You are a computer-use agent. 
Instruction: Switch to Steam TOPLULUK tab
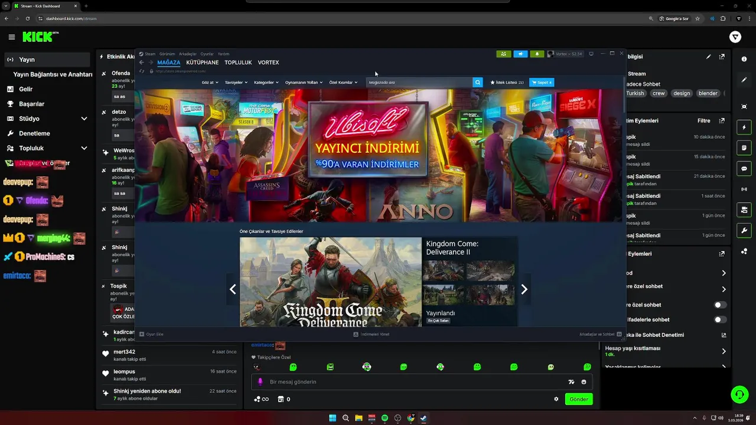(238, 63)
